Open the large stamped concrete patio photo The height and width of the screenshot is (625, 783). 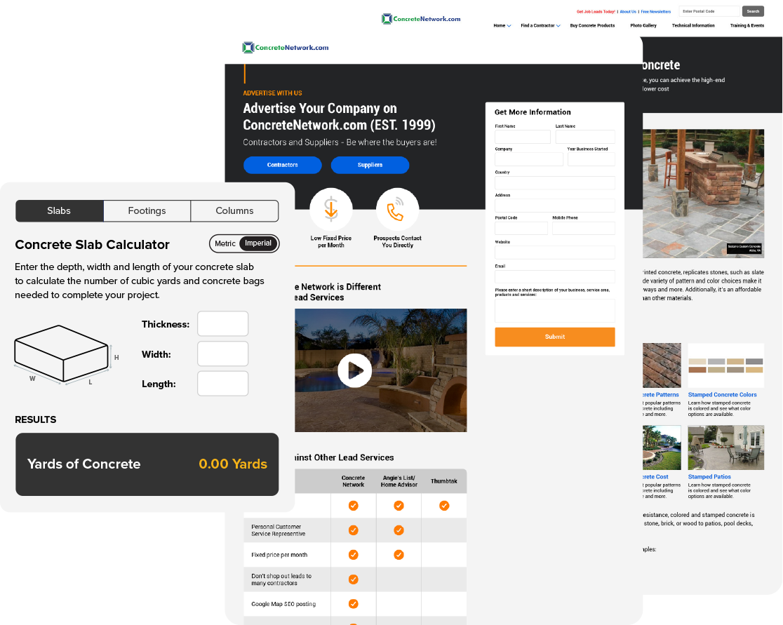(703, 194)
